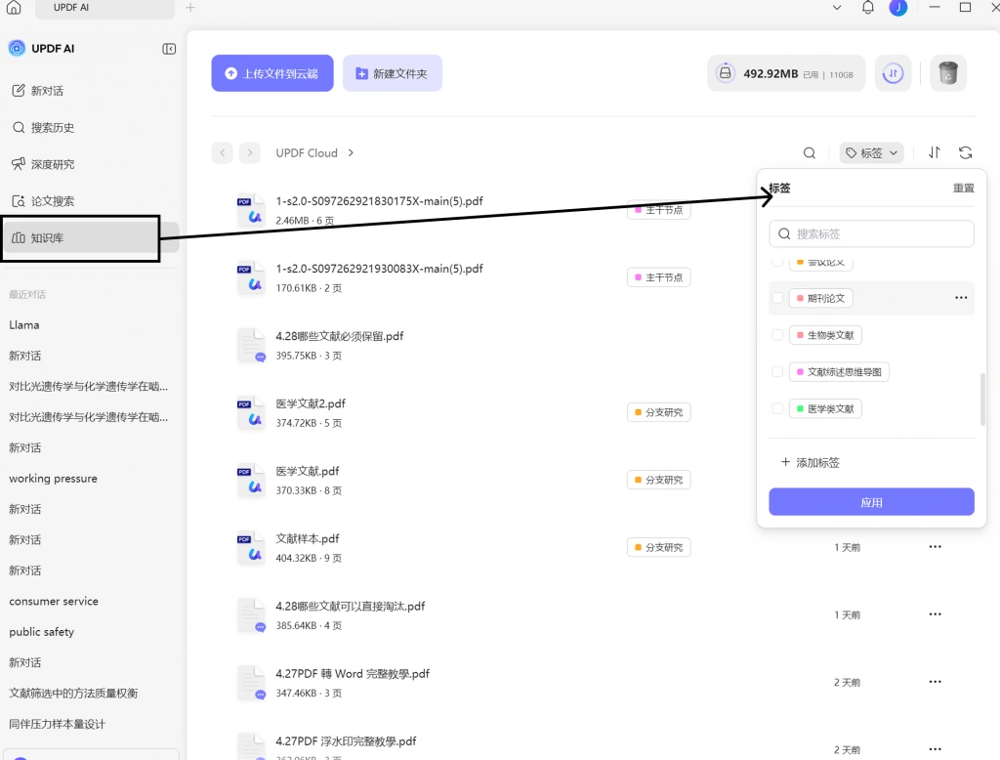Open the title bar dropdown arrow
The width and height of the screenshot is (1000, 760).
(837, 8)
